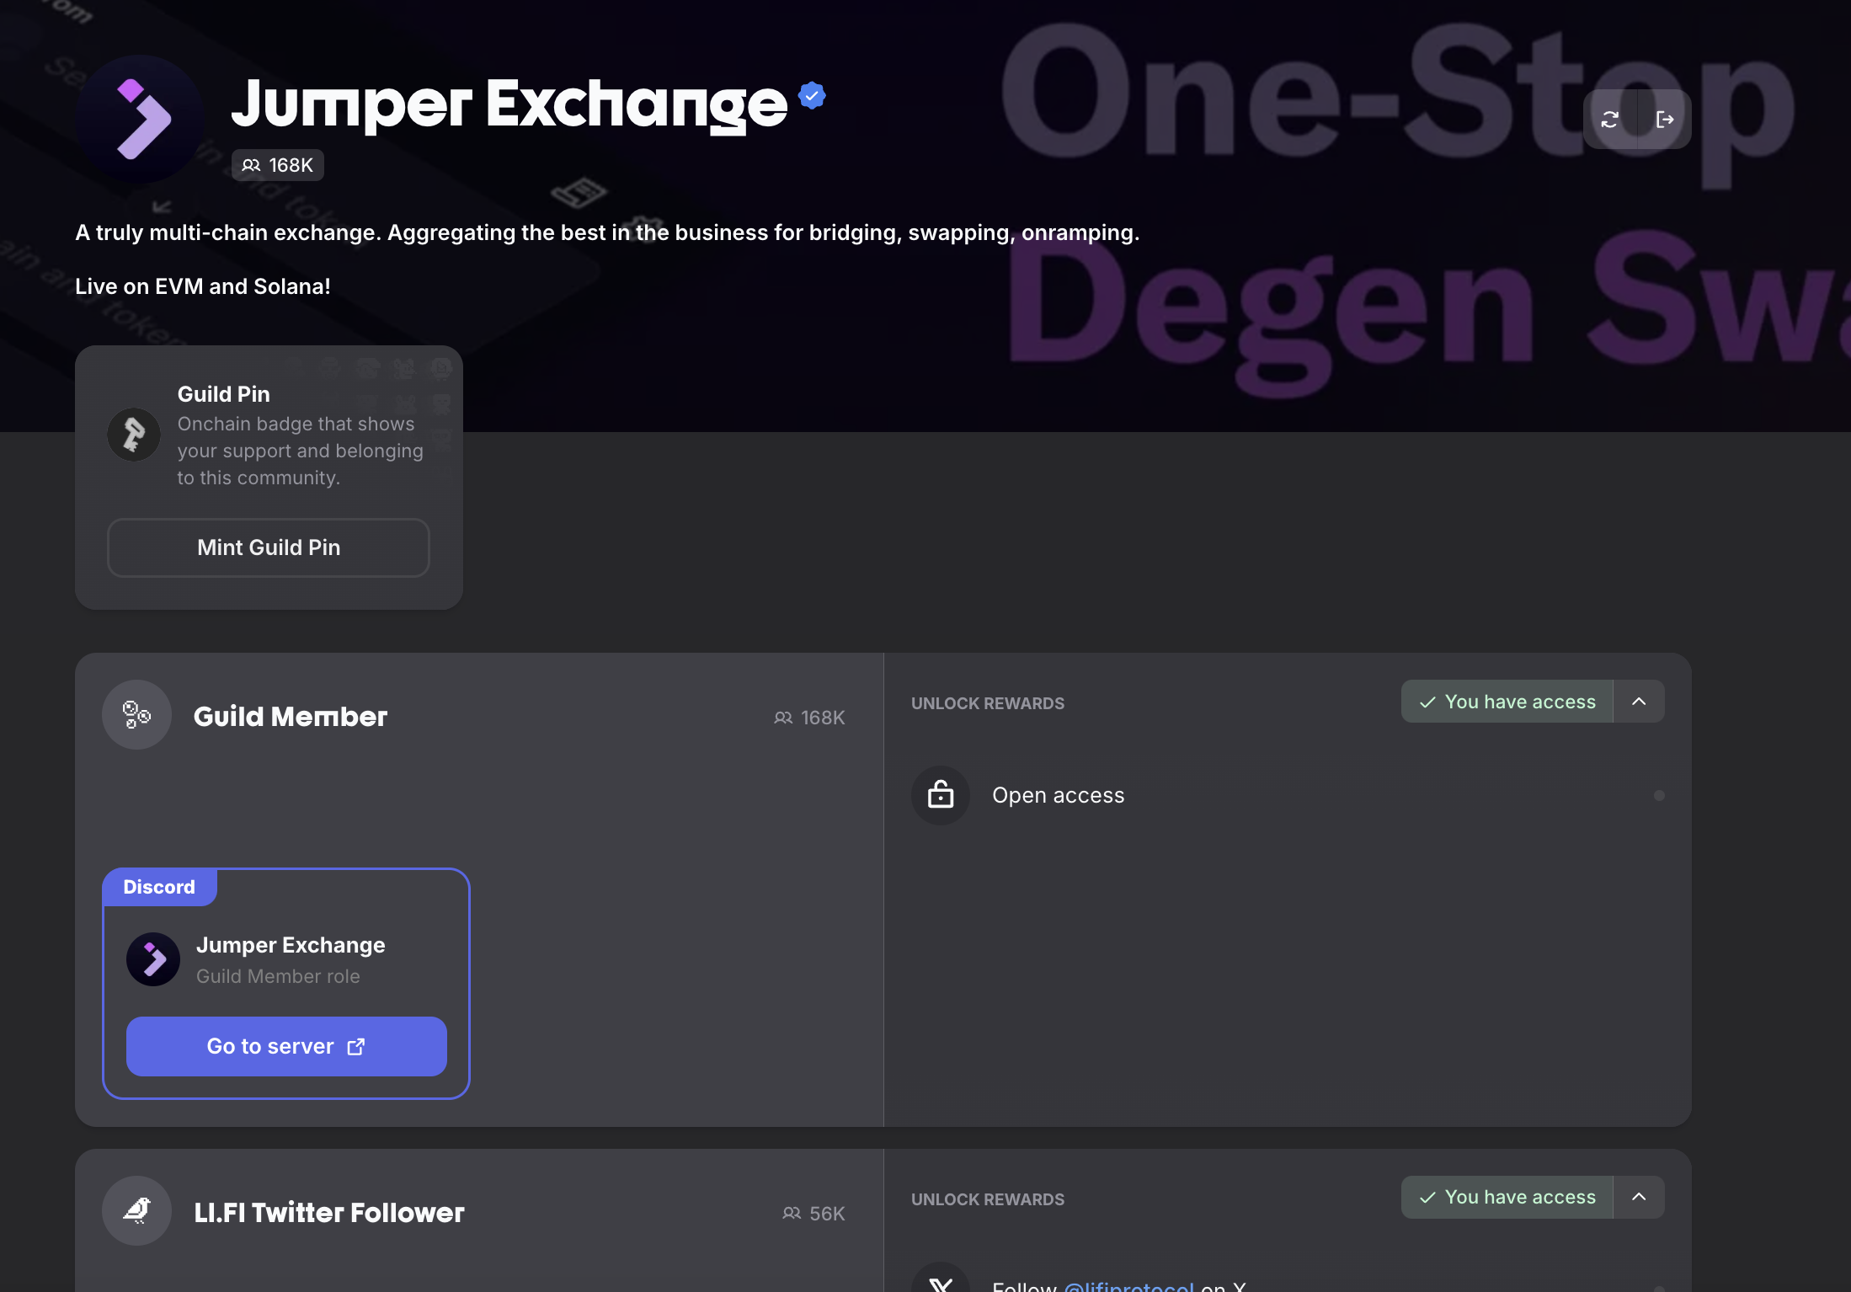
Task: Click Guild Member 'You have access' status
Action: click(1507, 702)
